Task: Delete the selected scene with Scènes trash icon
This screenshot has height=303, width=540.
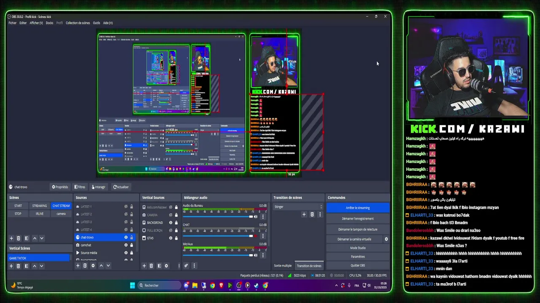Action: [x=19, y=238]
